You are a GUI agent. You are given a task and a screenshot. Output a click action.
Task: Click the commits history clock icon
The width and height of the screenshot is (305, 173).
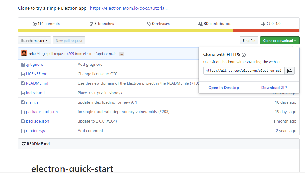(x=35, y=24)
